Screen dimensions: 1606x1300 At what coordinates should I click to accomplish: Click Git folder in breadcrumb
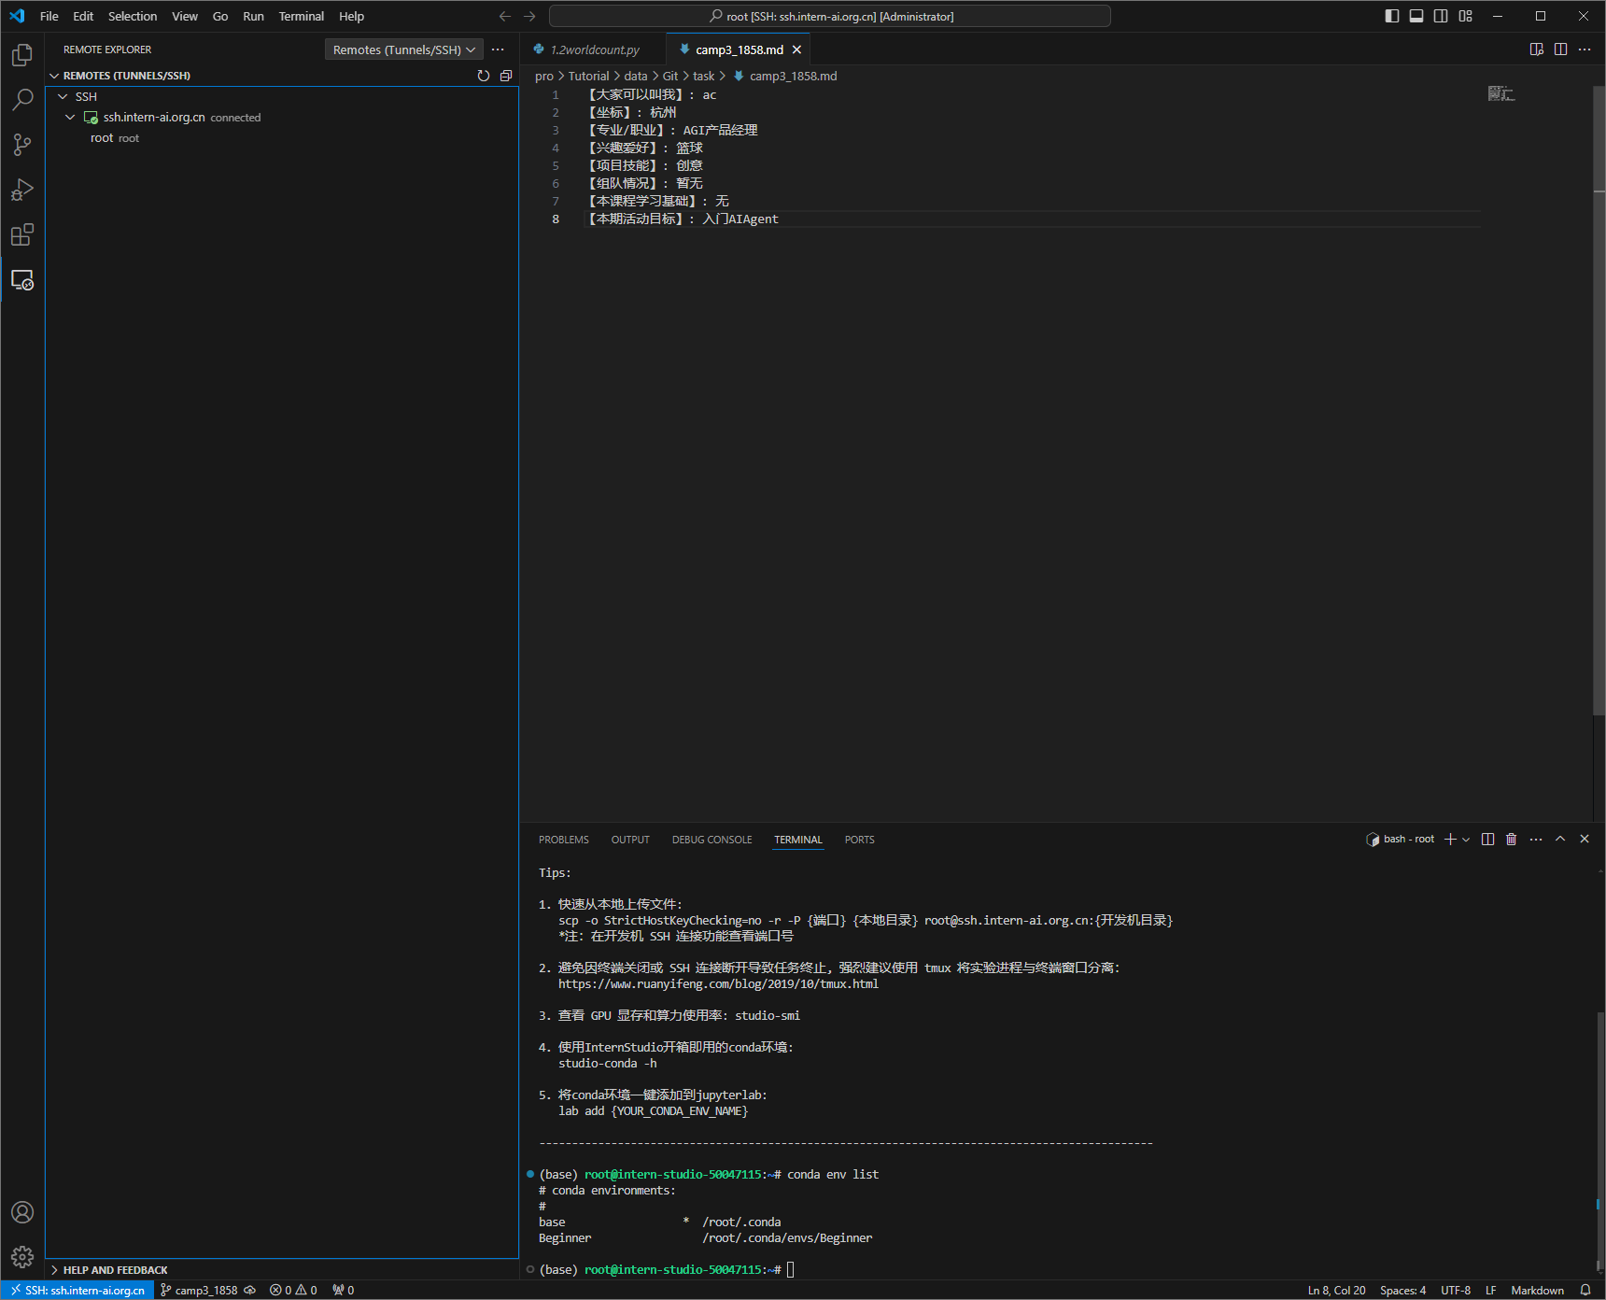click(669, 76)
